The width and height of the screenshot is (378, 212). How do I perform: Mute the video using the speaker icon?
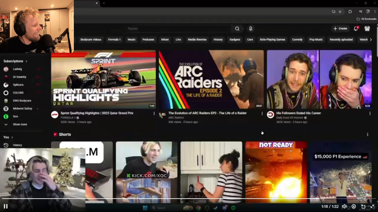pyautogui.click(x=344, y=206)
